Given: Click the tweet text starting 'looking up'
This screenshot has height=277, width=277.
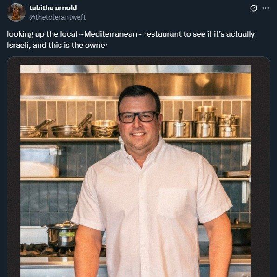Looking at the screenshot, I should coord(131,40).
